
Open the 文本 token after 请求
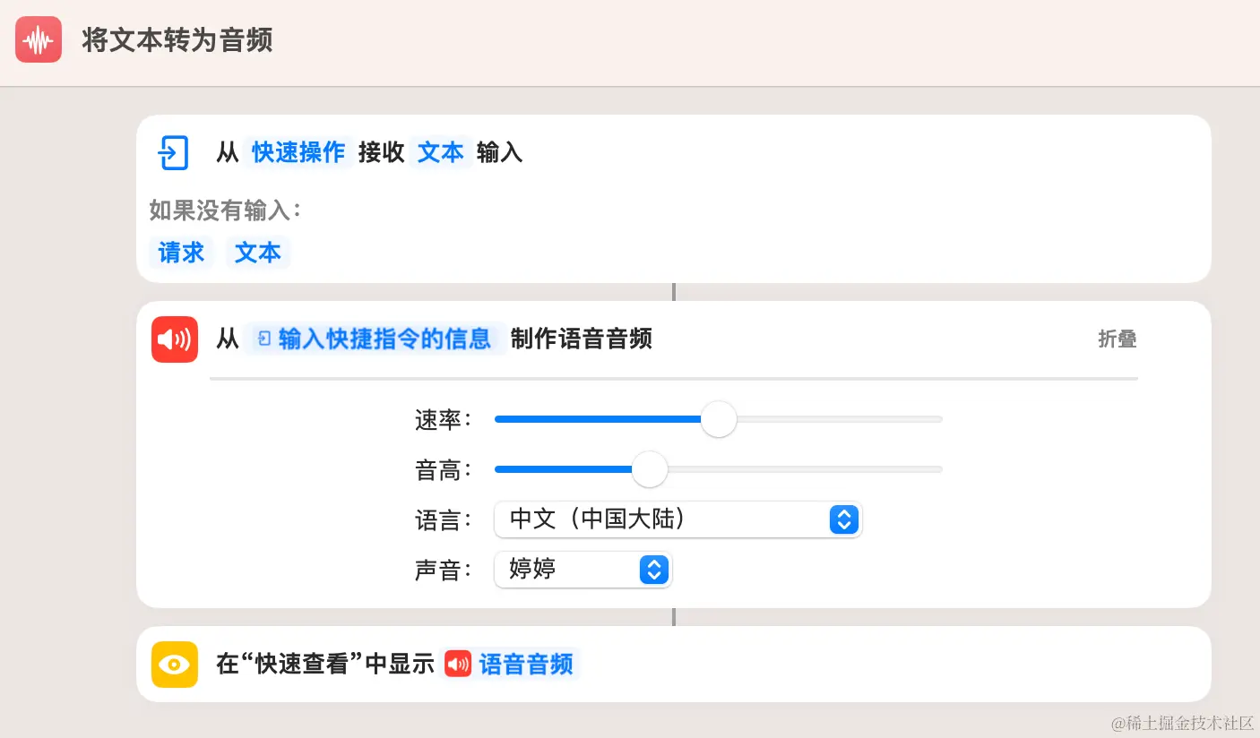tap(258, 253)
